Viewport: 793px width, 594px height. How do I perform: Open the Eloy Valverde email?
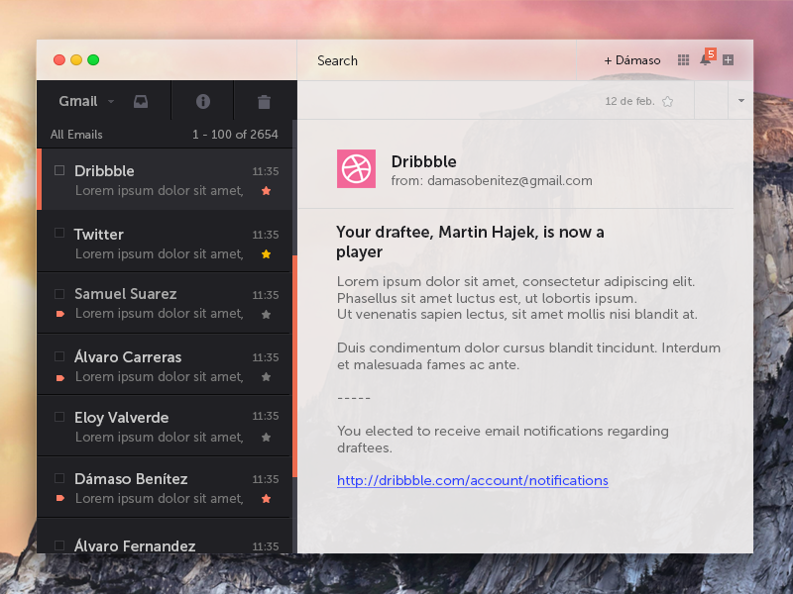coord(165,426)
